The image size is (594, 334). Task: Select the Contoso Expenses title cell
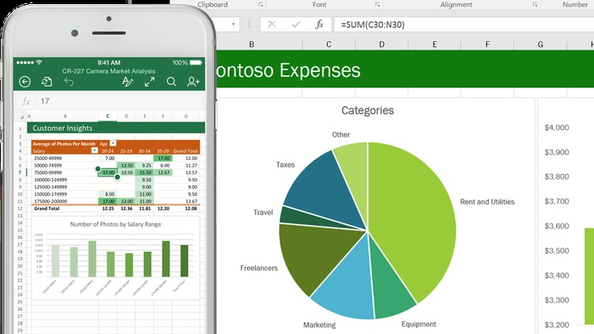tap(405, 70)
